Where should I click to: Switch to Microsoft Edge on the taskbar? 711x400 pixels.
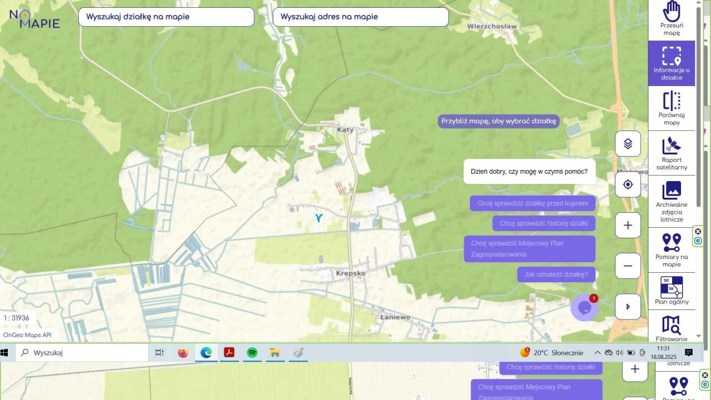(x=206, y=353)
